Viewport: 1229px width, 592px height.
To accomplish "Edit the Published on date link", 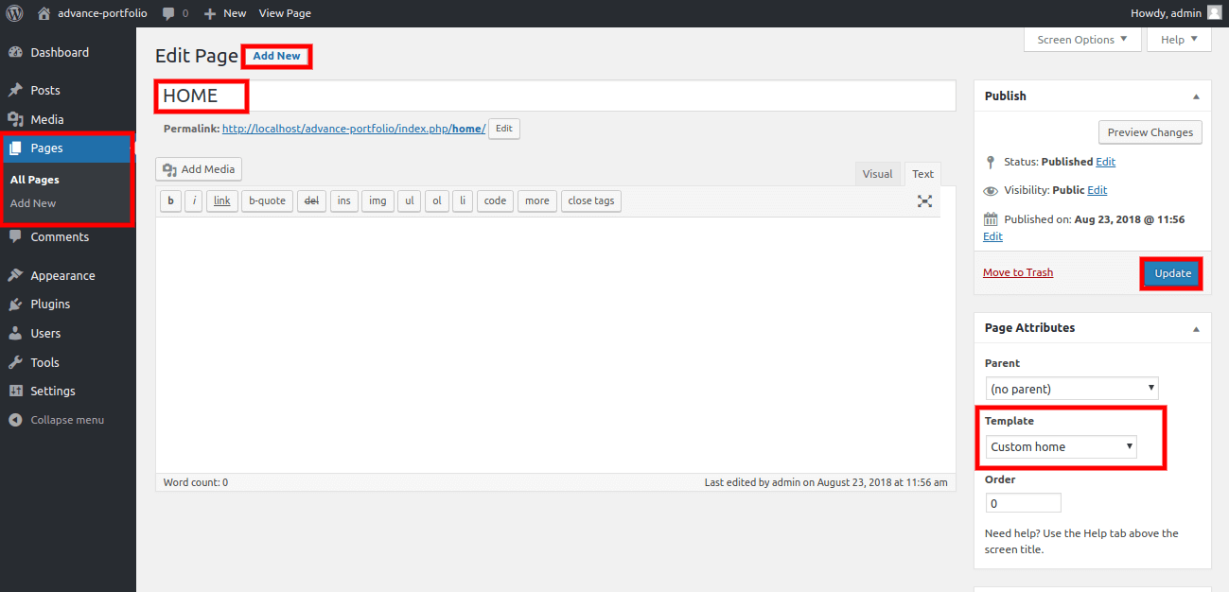I will [x=992, y=236].
